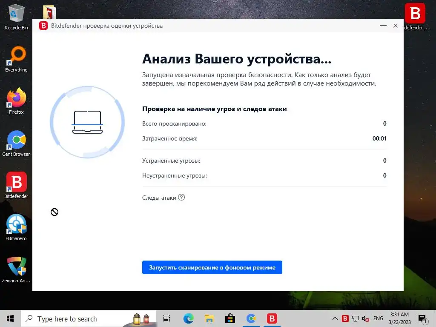The image size is (436, 327).
Task: Expand hidden system tray icons chevron
Action: [x=335, y=318]
